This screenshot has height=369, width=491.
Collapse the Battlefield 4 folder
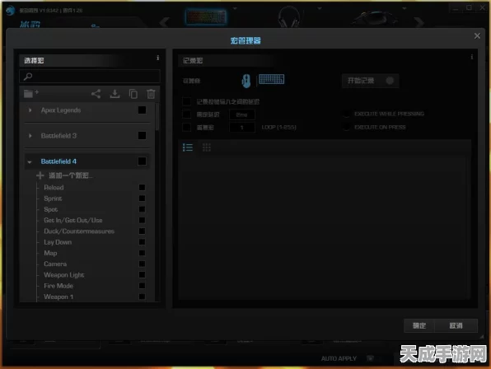point(30,161)
